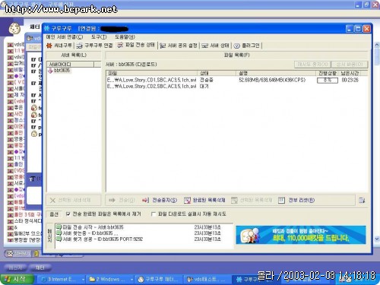Click the 옵션 label box
380x285 pixels.
click(x=54, y=214)
